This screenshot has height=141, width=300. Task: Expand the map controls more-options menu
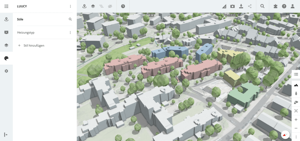click(x=296, y=137)
